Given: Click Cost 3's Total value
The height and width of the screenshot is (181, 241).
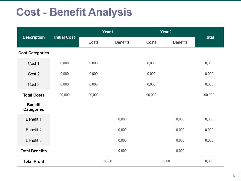Looking at the screenshot, I should [x=209, y=84].
